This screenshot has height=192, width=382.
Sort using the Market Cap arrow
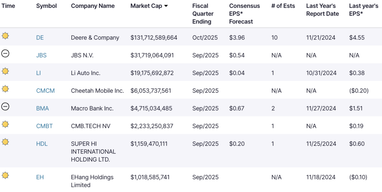click(x=166, y=6)
